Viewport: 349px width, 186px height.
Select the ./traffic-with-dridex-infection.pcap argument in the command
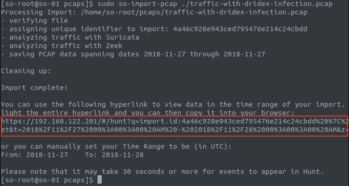coord(257,4)
